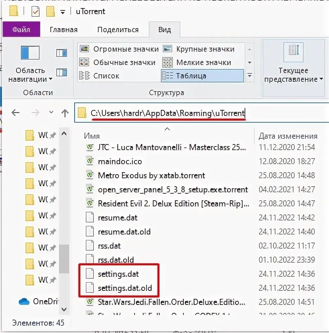329x333 pixels.
Task: Choose Список layout option
Action: click(x=99, y=76)
